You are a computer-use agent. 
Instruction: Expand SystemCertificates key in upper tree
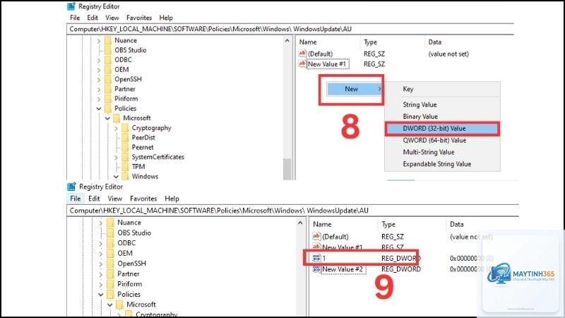click(116, 158)
